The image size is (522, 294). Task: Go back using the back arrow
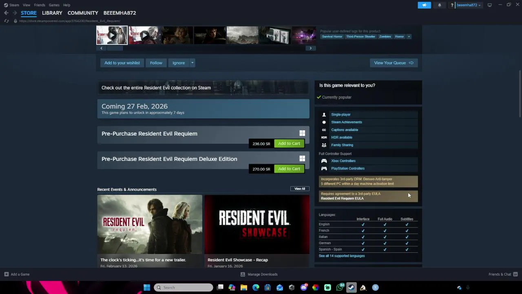(x=6, y=13)
